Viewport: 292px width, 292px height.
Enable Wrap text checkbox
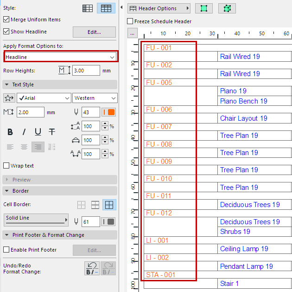point(6,166)
